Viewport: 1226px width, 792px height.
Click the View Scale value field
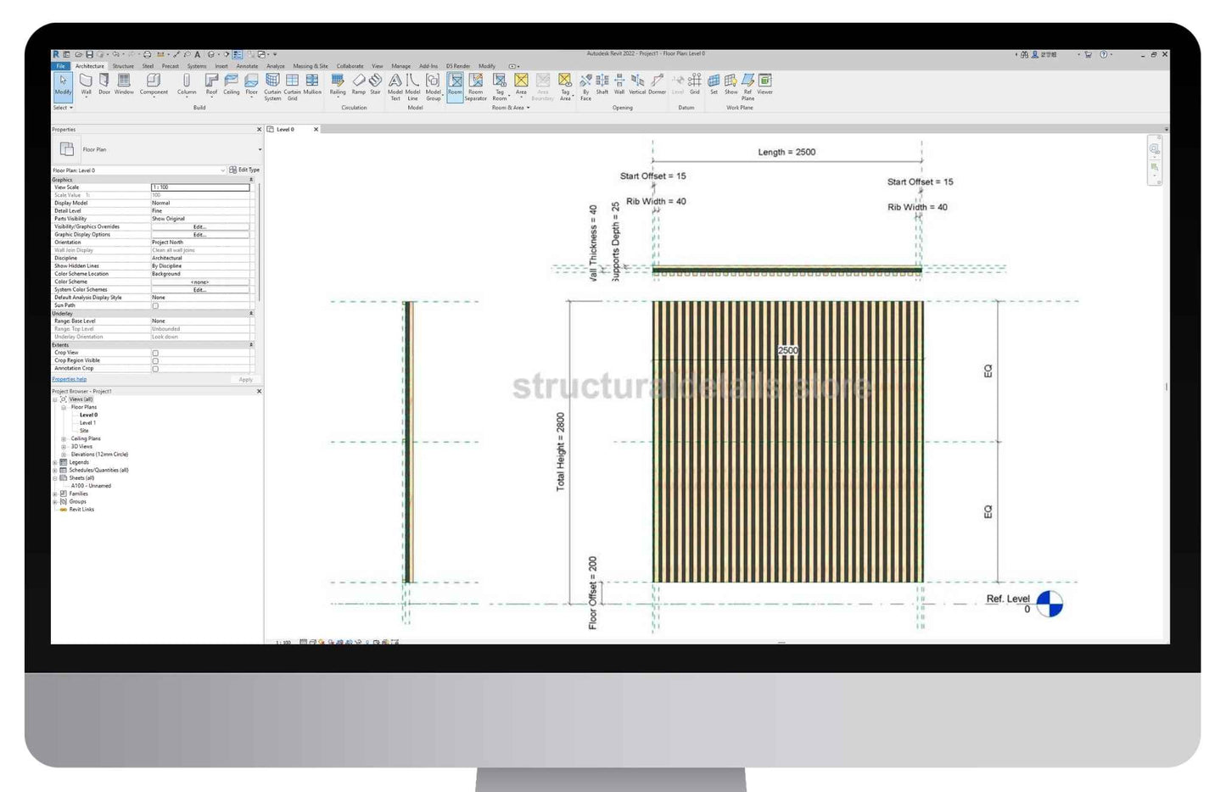pos(200,187)
